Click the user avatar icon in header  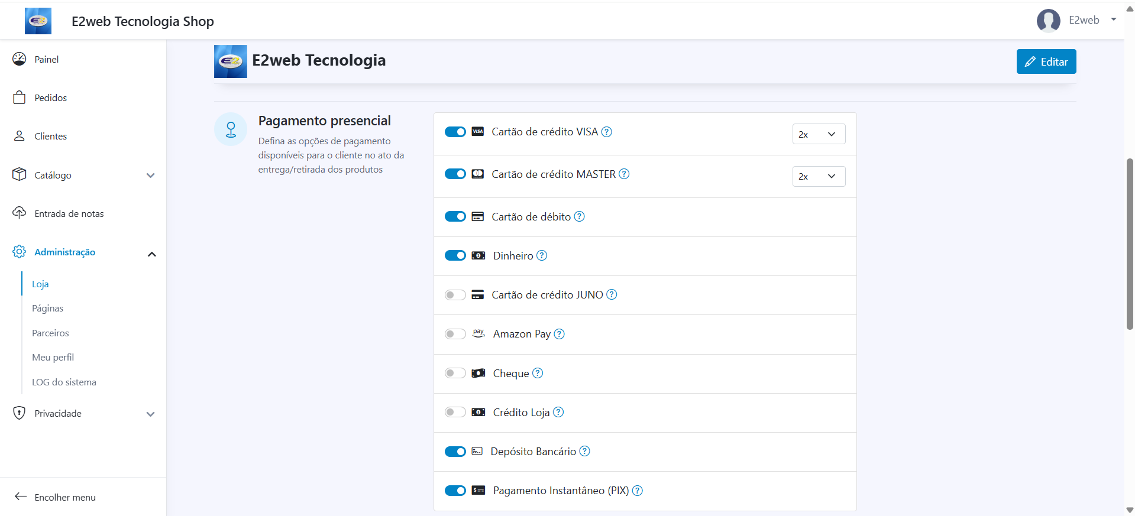(x=1048, y=21)
